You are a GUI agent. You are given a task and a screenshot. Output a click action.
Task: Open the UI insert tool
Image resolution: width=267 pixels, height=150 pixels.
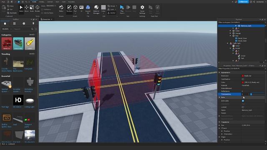coord(81,8)
